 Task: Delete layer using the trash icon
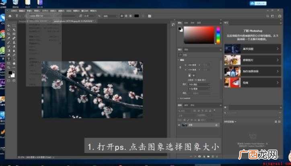(x=217, y=156)
